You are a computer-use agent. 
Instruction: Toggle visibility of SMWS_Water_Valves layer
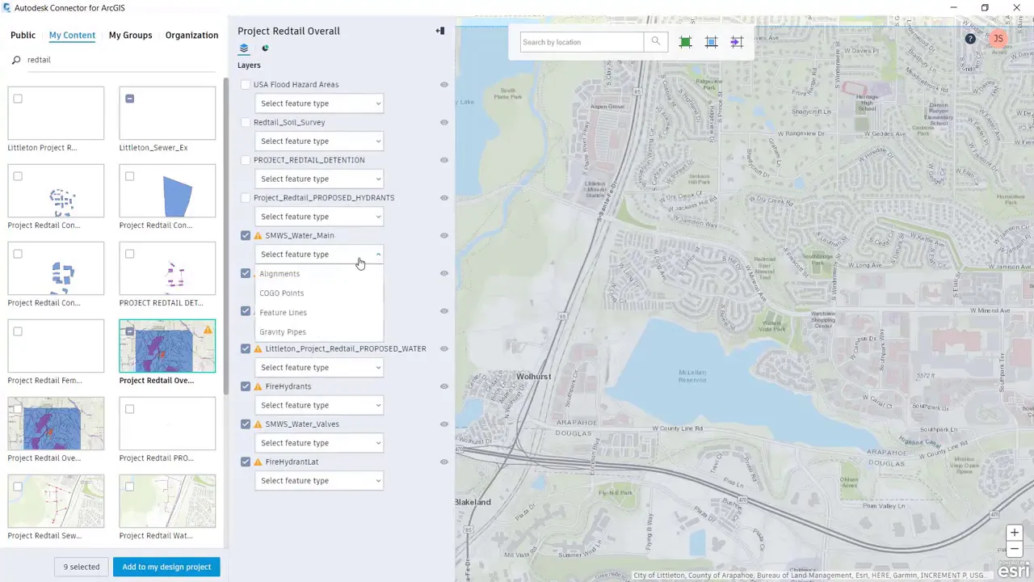444,424
